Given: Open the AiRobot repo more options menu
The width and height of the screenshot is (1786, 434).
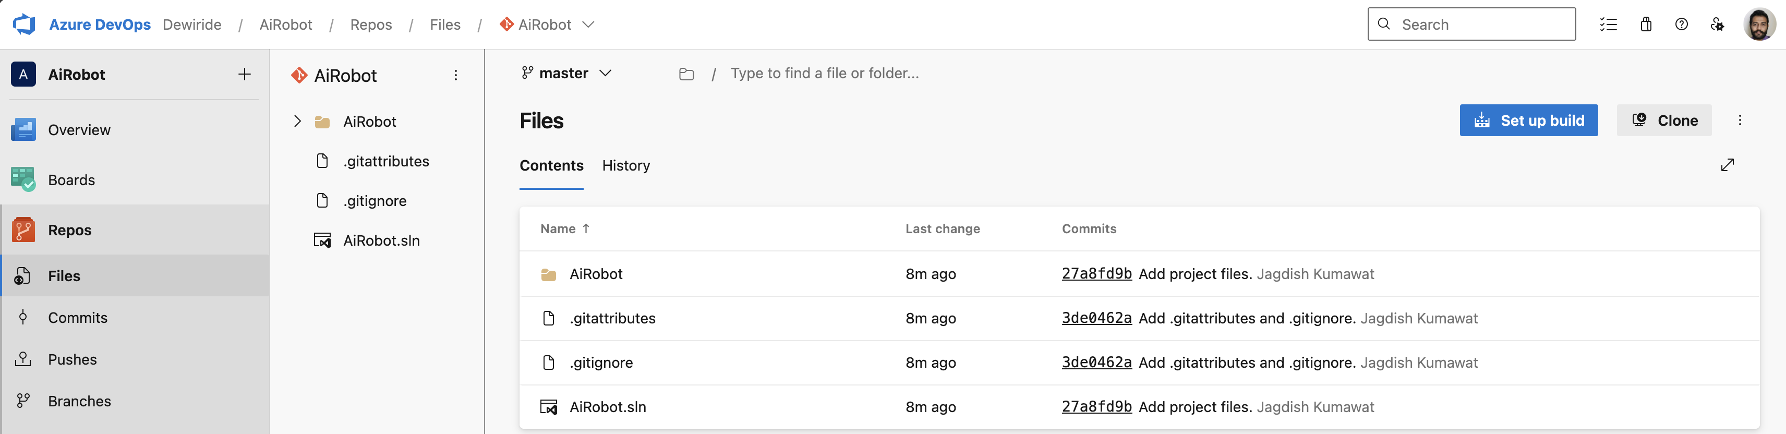Looking at the screenshot, I should tap(455, 75).
